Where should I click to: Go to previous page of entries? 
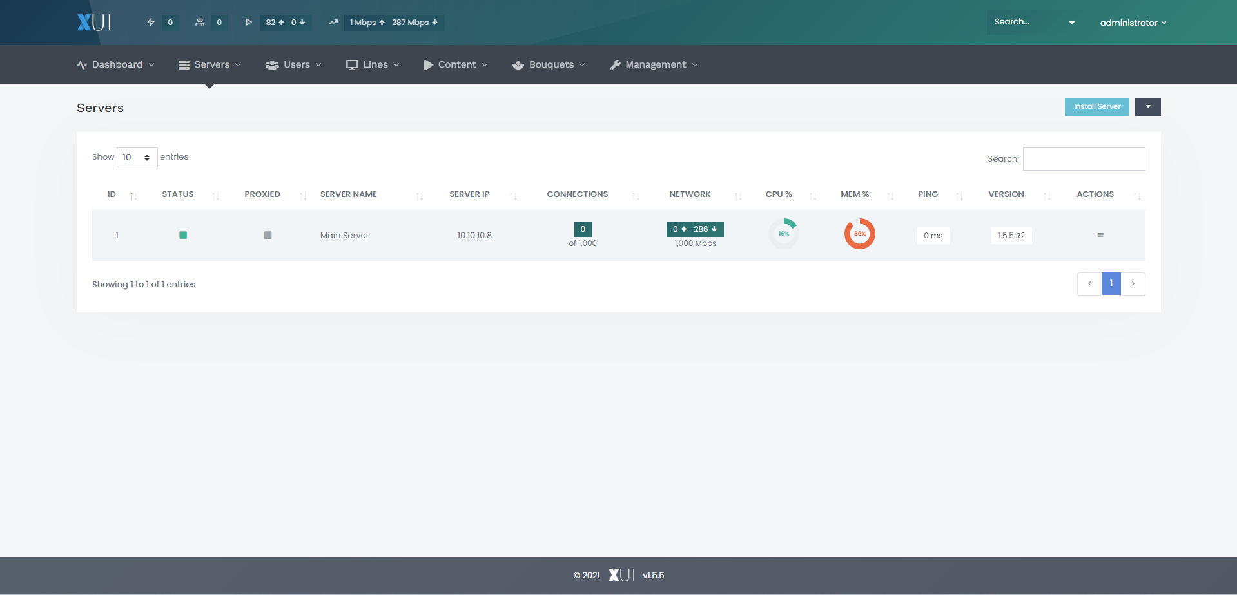coord(1089,284)
